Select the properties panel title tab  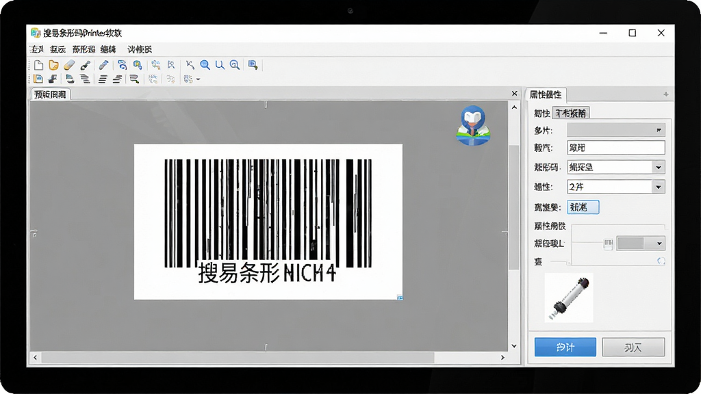tap(546, 94)
